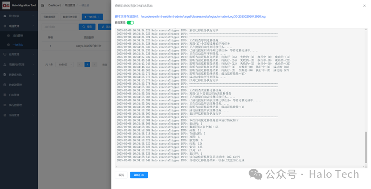The width and height of the screenshot is (371, 189).
Task: Select 一键迁移 in the sidebar
Action: coord(19,45)
